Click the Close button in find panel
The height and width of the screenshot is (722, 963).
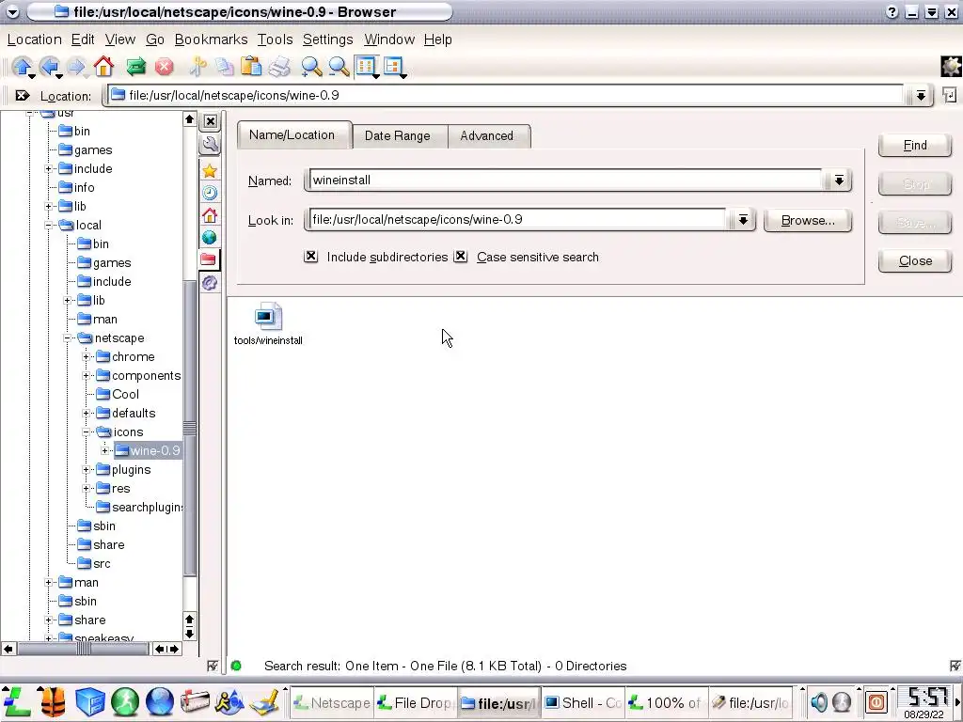914,261
